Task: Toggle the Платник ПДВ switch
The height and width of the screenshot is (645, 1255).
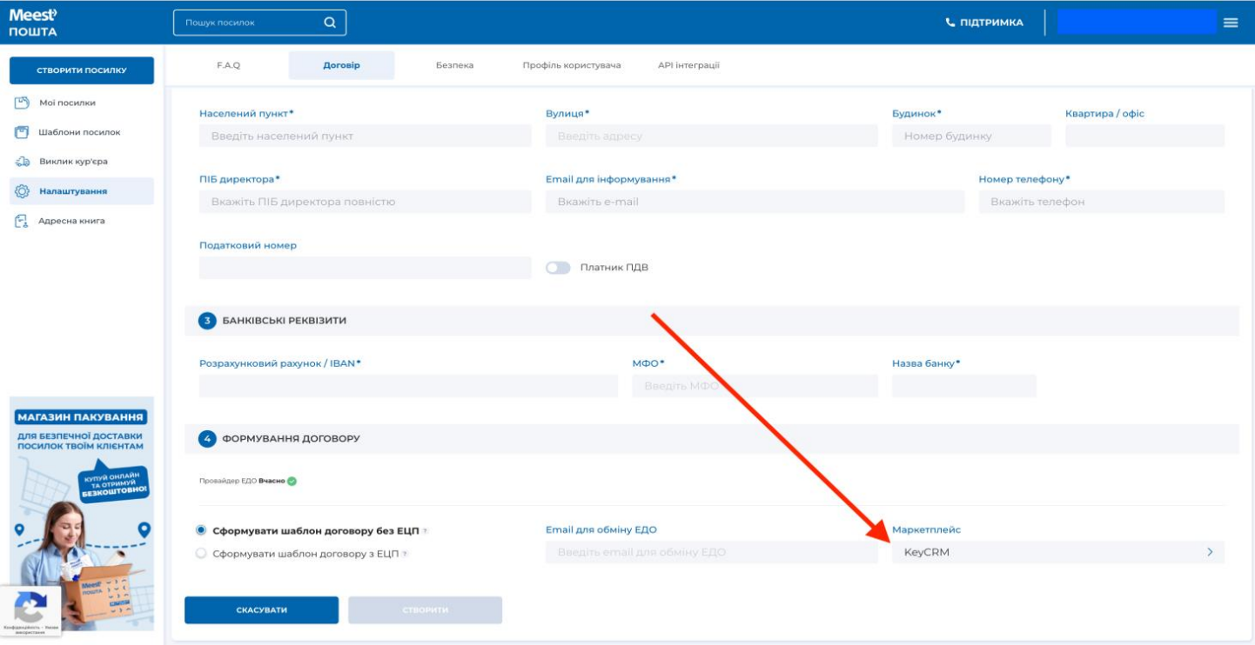Action: pos(558,268)
